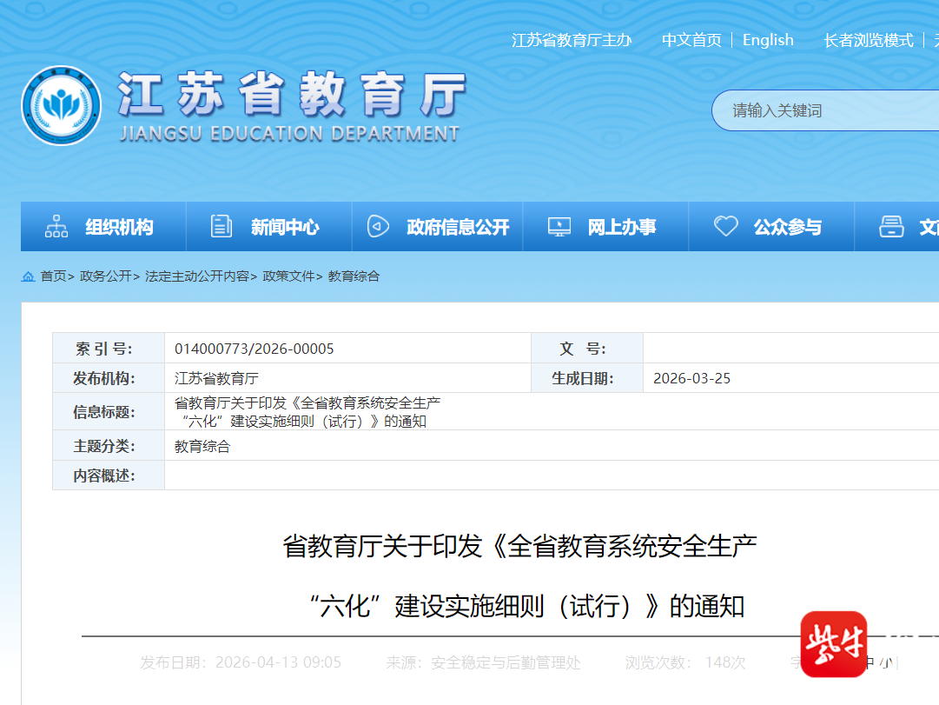
Task: Click the circular icon beside 政府信息公开
Action: pyautogui.click(x=378, y=227)
